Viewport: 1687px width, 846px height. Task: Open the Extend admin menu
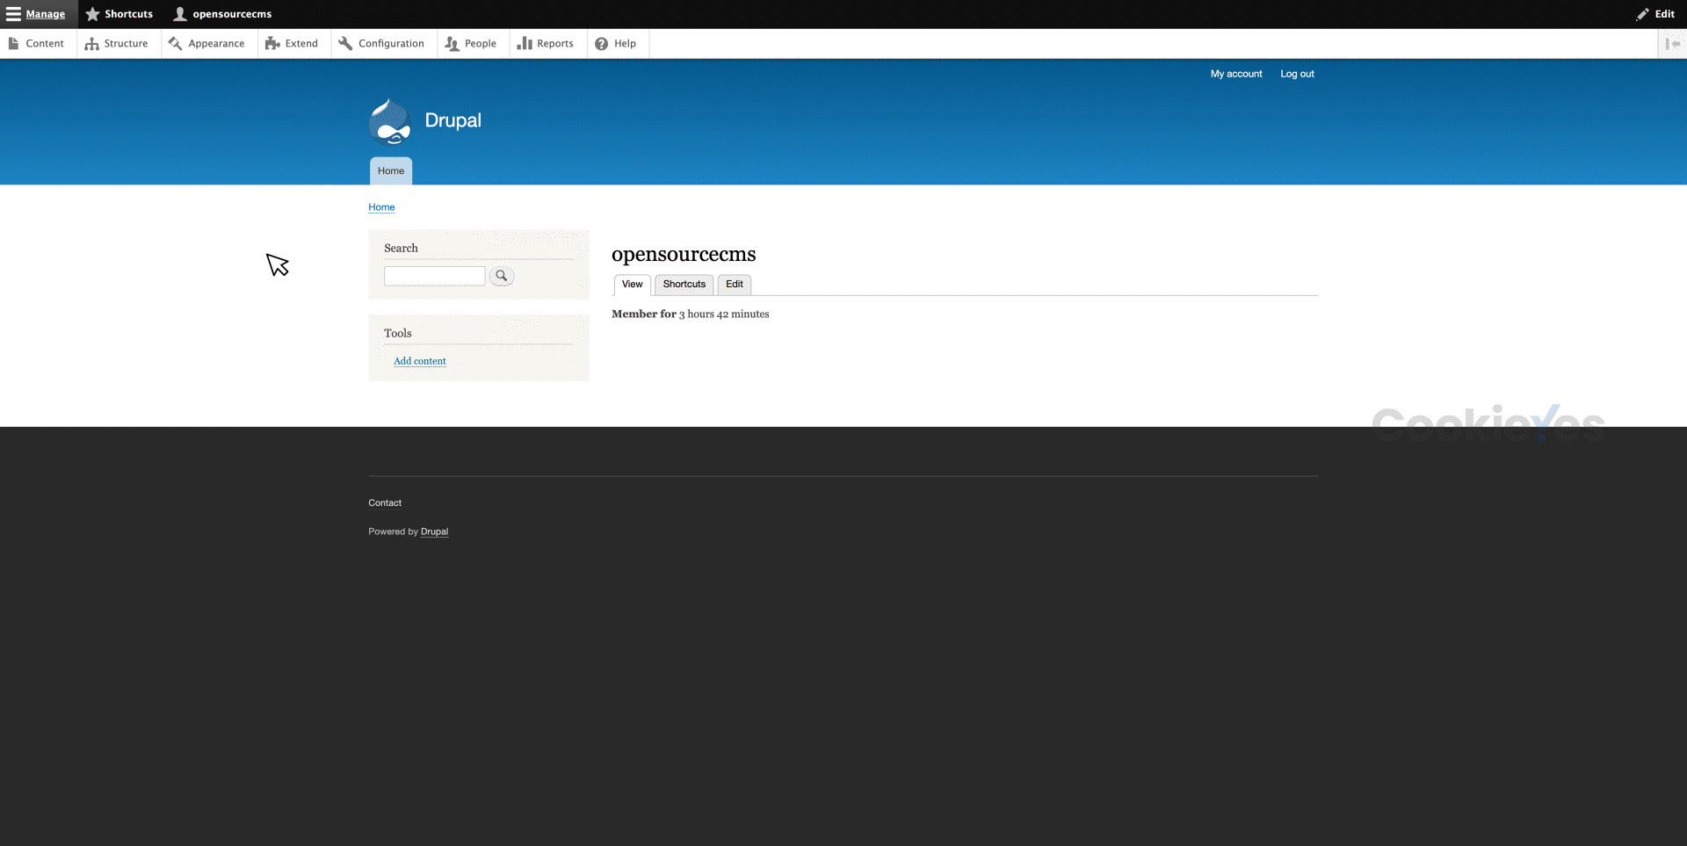(293, 43)
